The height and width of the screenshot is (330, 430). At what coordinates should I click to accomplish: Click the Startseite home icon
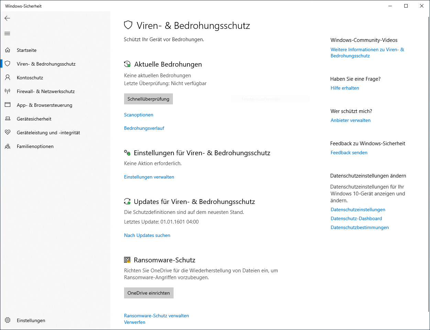[x=8, y=50]
